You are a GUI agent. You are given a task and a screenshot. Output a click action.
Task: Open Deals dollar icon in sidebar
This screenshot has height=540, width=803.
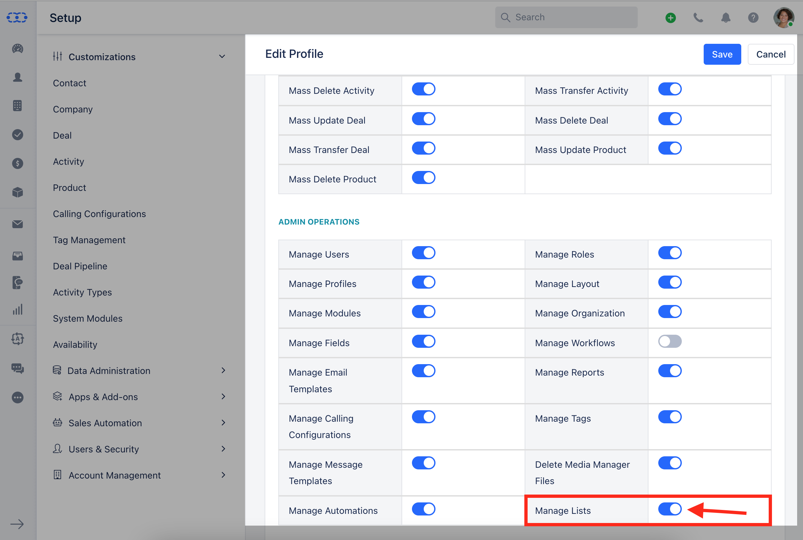point(18,163)
